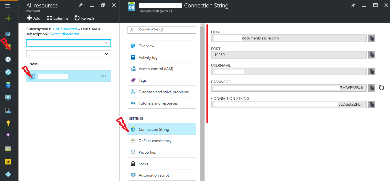
Task: Click the HOST text field
Action: 289,38
